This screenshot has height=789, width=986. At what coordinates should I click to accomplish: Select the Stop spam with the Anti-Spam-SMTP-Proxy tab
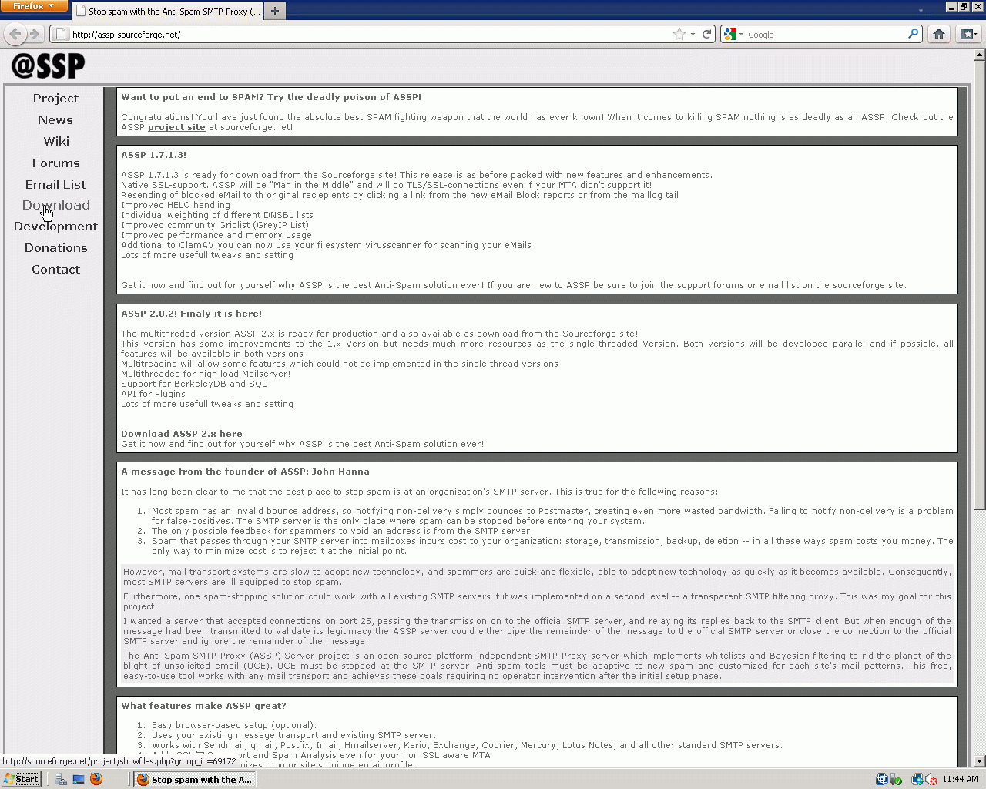167,11
